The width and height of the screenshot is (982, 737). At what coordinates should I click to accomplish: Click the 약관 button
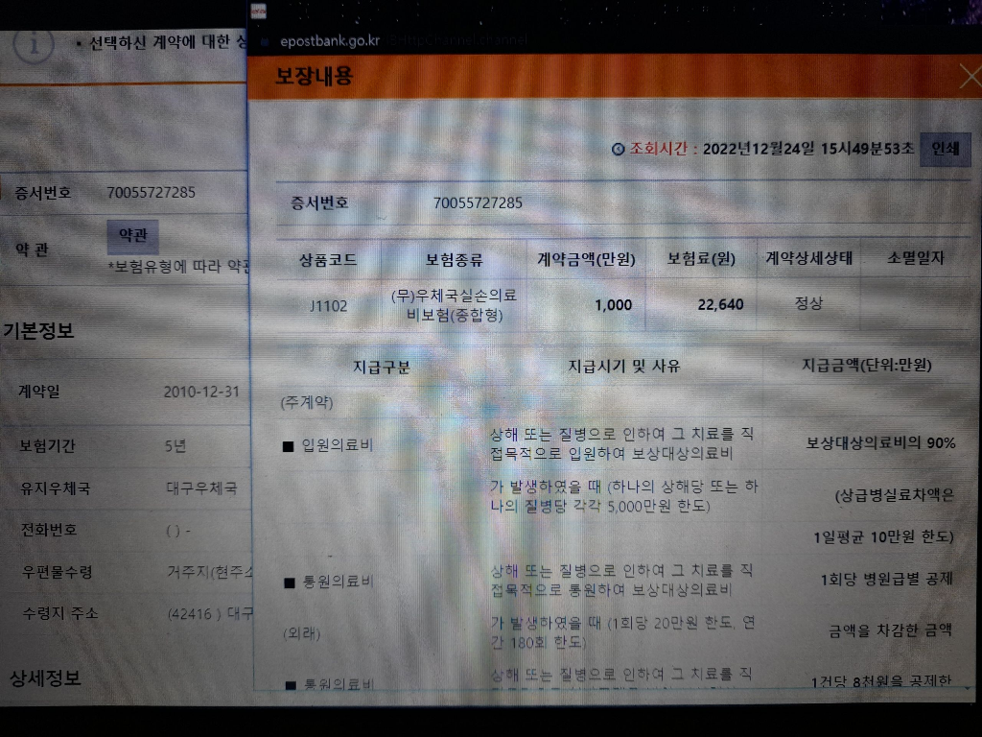coord(132,236)
